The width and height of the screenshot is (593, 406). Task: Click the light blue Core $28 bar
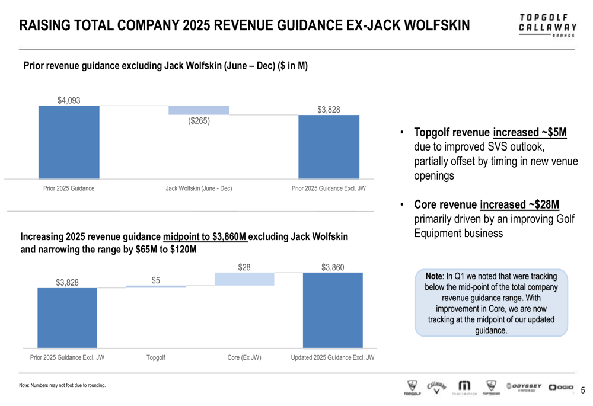[x=244, y=279]
